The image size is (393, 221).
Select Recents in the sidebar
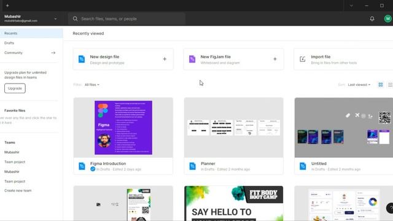[x=31, y=33]
